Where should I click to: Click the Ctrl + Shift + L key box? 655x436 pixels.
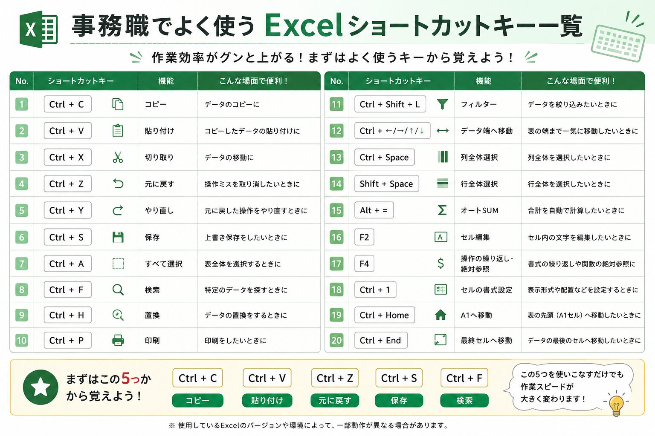click(x=390, y=104)
